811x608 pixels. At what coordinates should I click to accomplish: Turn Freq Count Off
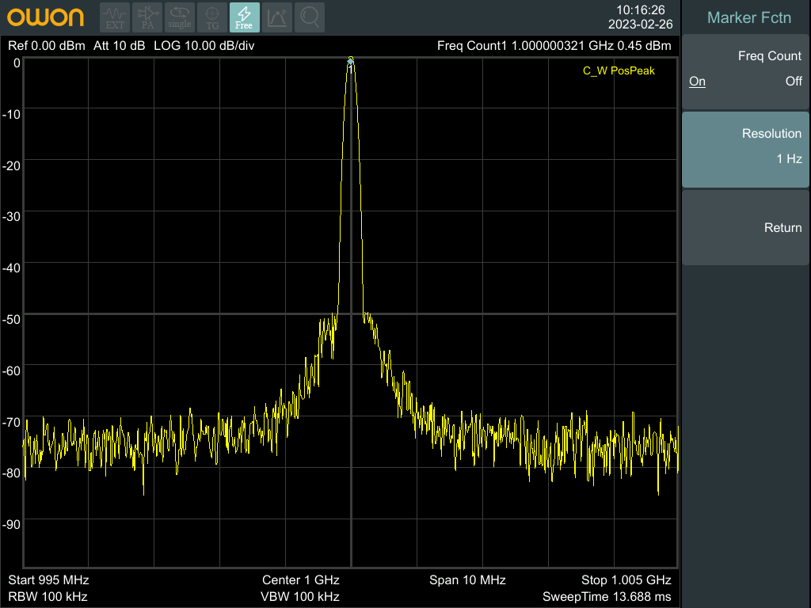pyautogui.click(x=793, y=82)
